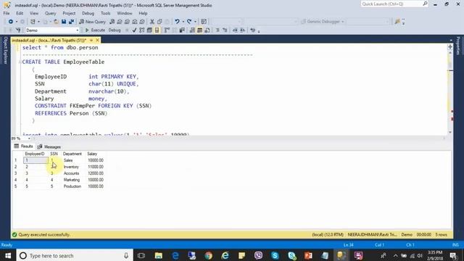Switch to Results to Grid mode

tap(200, 30)
